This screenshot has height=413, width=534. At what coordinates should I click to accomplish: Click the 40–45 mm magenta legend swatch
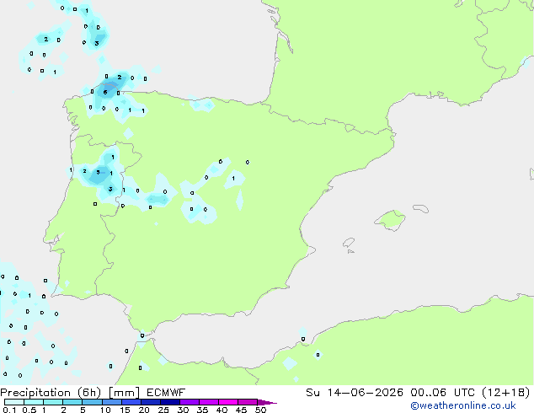pos(228,402)
